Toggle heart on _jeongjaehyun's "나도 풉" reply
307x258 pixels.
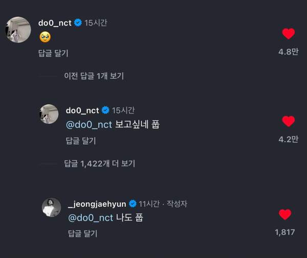(x=285, y=214)
